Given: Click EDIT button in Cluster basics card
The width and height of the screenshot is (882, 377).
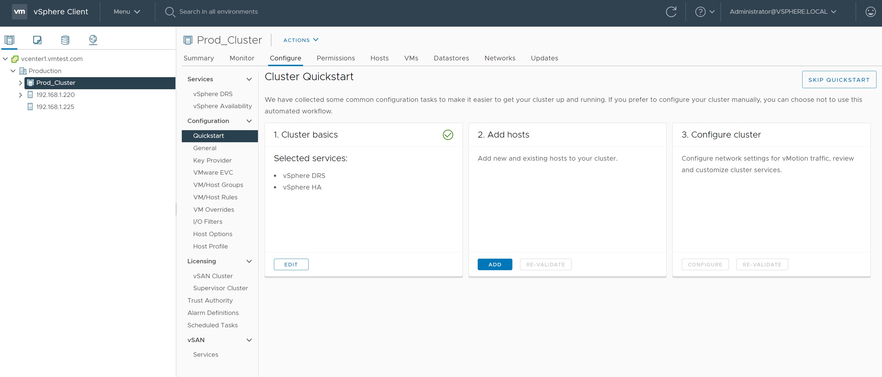Looking at the screenshot, I should click(291, 264).
